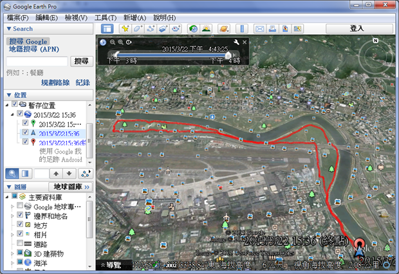Add a path using toolbar icon

(x=151, y=29)
